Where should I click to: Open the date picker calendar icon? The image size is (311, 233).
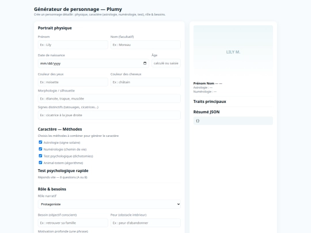145,63
